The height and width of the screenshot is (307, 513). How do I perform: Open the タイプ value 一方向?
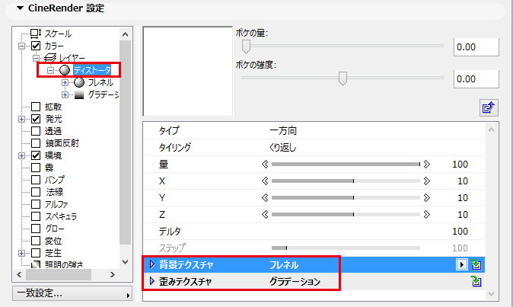point(283,130)
